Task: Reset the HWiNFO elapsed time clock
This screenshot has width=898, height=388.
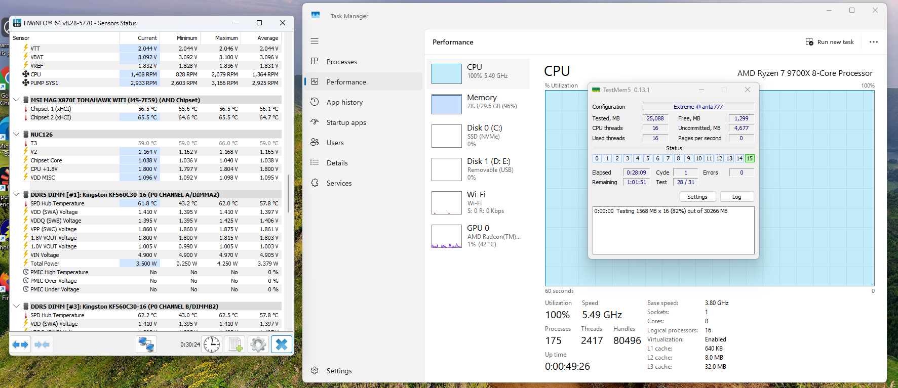Action: [212, 344]
